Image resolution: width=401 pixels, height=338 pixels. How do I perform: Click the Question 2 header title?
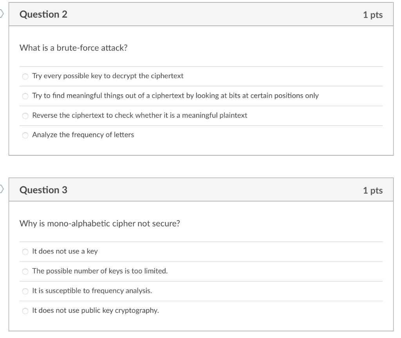tap(43, 14)
